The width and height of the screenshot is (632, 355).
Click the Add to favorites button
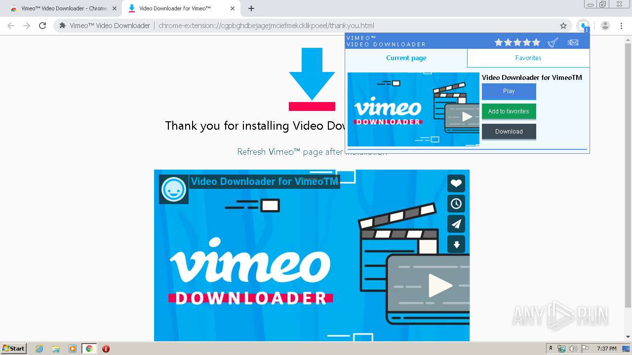(x=509, y=111)
